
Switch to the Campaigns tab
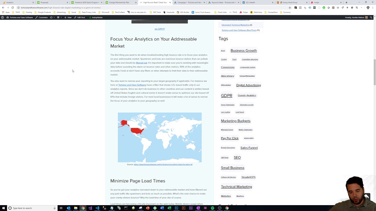point(189,2)
